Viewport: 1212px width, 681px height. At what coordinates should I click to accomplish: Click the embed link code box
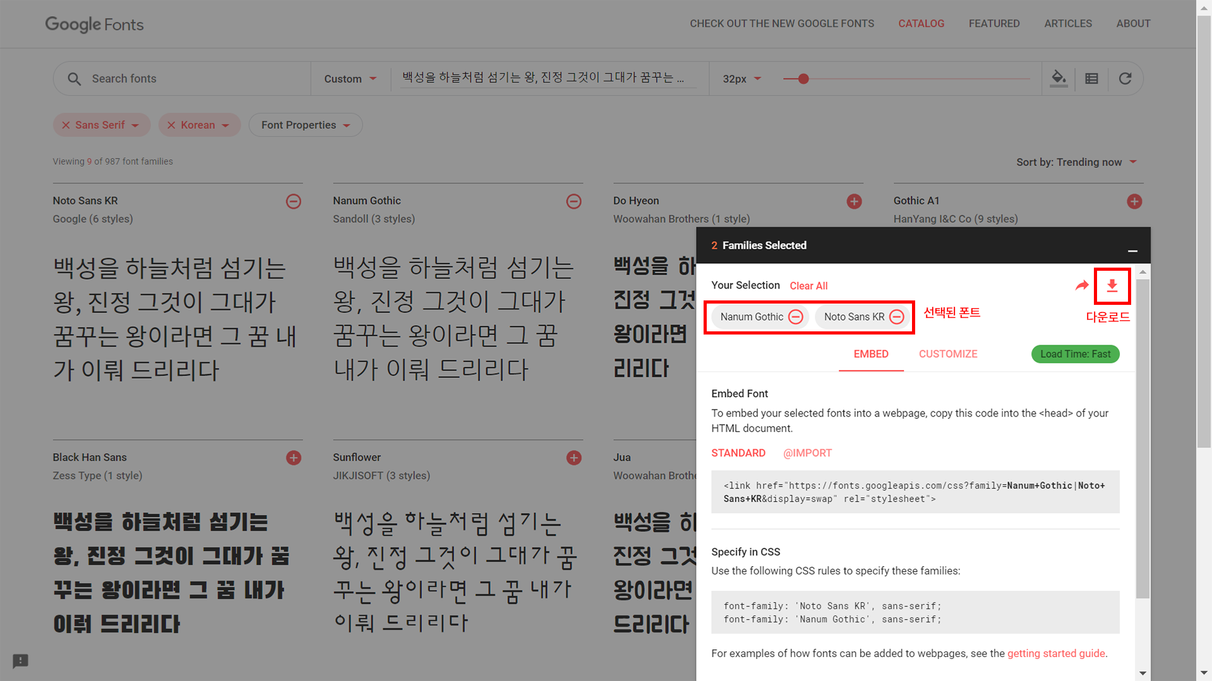pos(915,492)
